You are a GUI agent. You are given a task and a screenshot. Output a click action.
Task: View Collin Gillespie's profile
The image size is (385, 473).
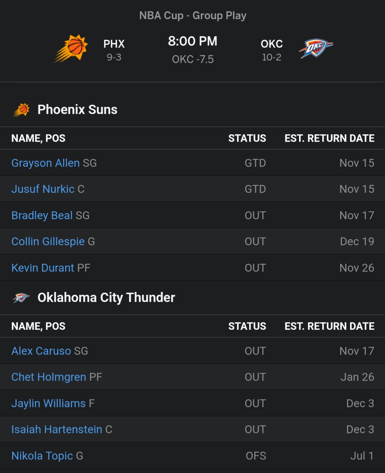[48, 242]
